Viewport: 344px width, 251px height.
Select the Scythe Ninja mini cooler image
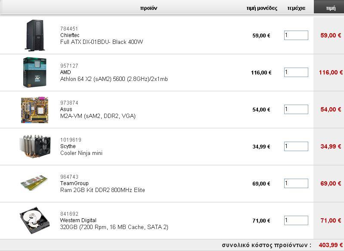coord(35,146)
